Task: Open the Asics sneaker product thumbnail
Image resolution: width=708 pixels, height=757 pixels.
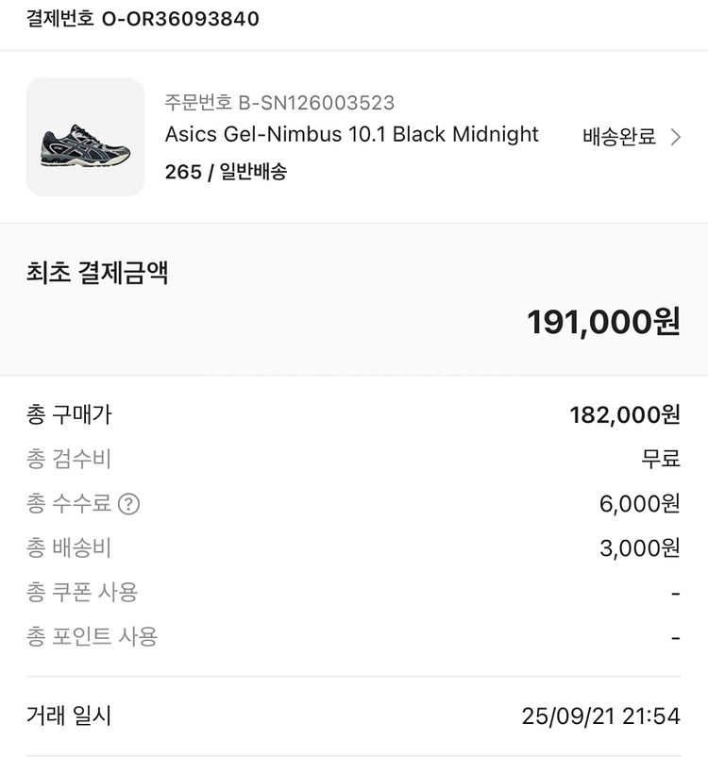Action: [85, 138]
